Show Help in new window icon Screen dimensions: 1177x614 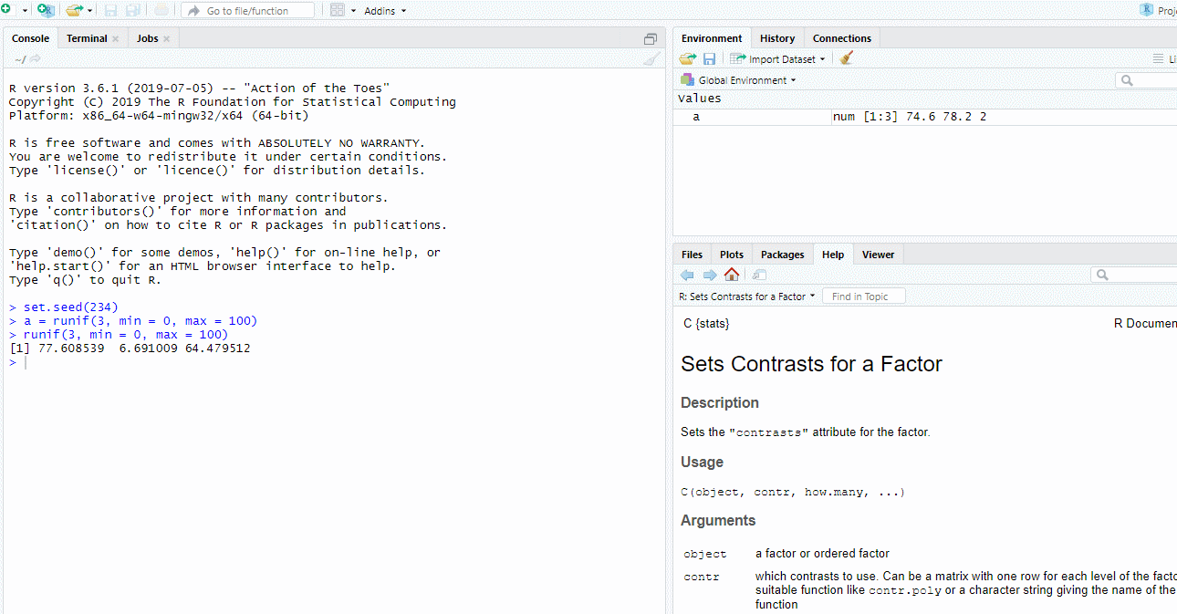(759, 275)
